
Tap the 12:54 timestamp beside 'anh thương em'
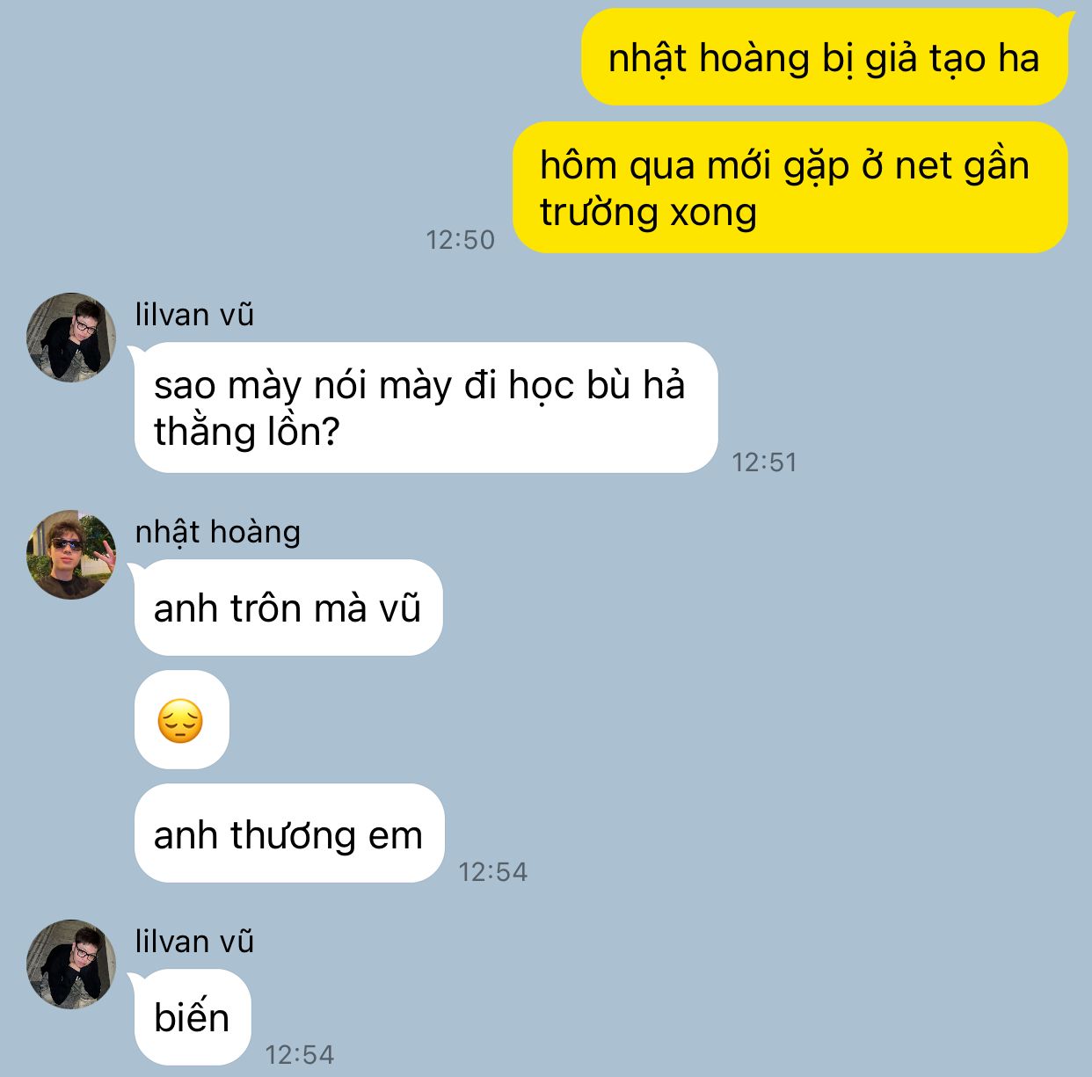(x=493, y=871)
